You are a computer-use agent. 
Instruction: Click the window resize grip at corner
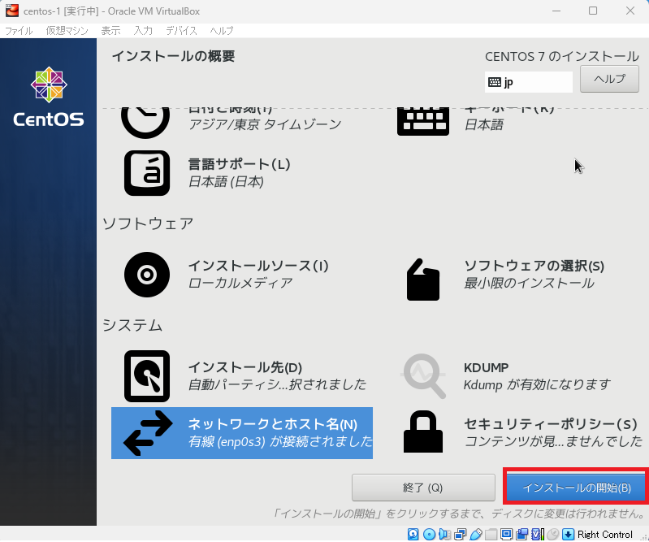[x=643, y=536]
